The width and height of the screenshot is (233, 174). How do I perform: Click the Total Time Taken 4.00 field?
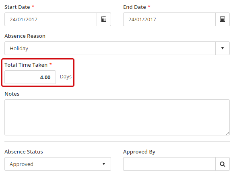click(x=30, y=77)
